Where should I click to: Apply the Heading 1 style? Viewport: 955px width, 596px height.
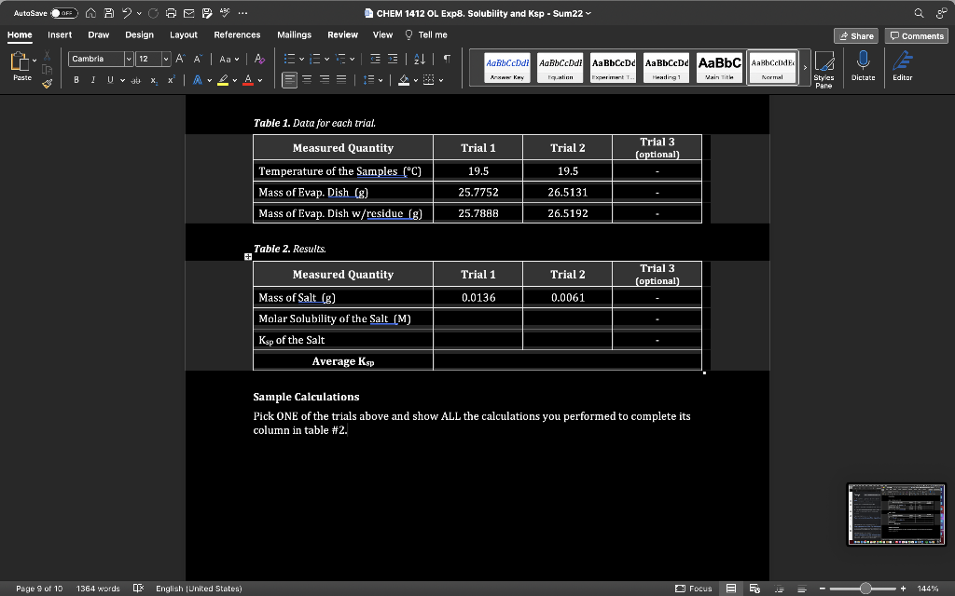coord(666,67)
